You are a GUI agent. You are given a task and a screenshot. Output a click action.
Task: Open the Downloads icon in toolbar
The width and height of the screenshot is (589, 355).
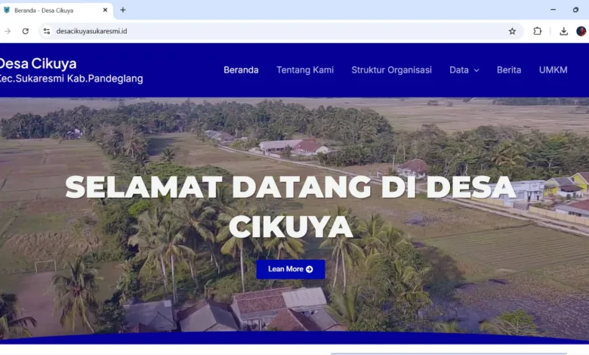(x=563, y=31)
